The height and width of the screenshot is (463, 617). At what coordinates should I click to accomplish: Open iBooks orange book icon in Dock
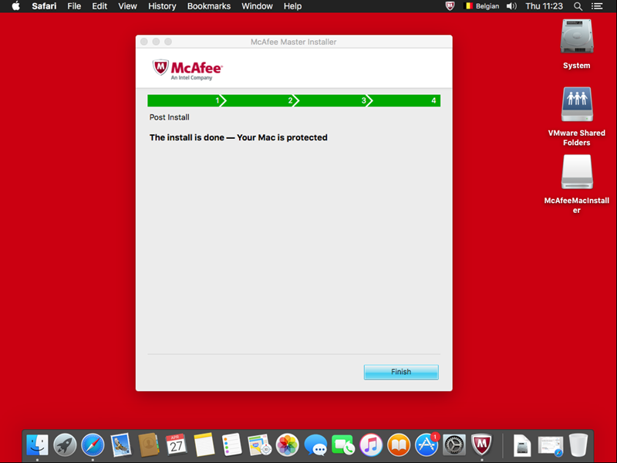pos(399,445)
